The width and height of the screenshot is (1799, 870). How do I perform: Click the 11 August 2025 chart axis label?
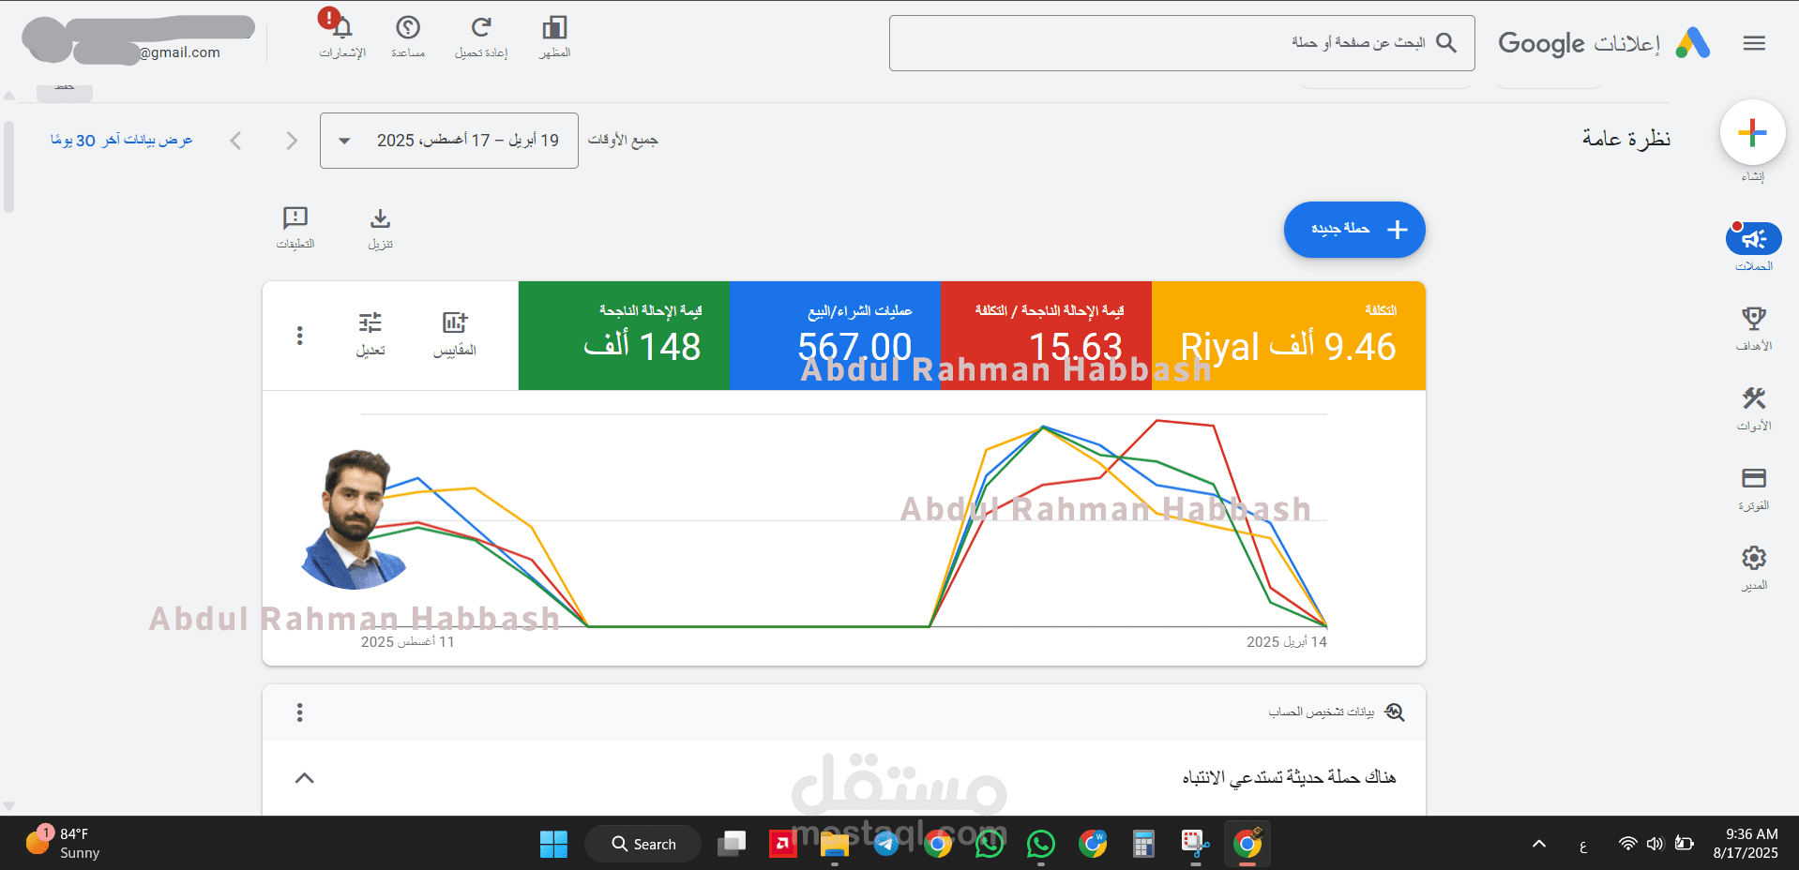pyautogui.click(x=408, y=642)
